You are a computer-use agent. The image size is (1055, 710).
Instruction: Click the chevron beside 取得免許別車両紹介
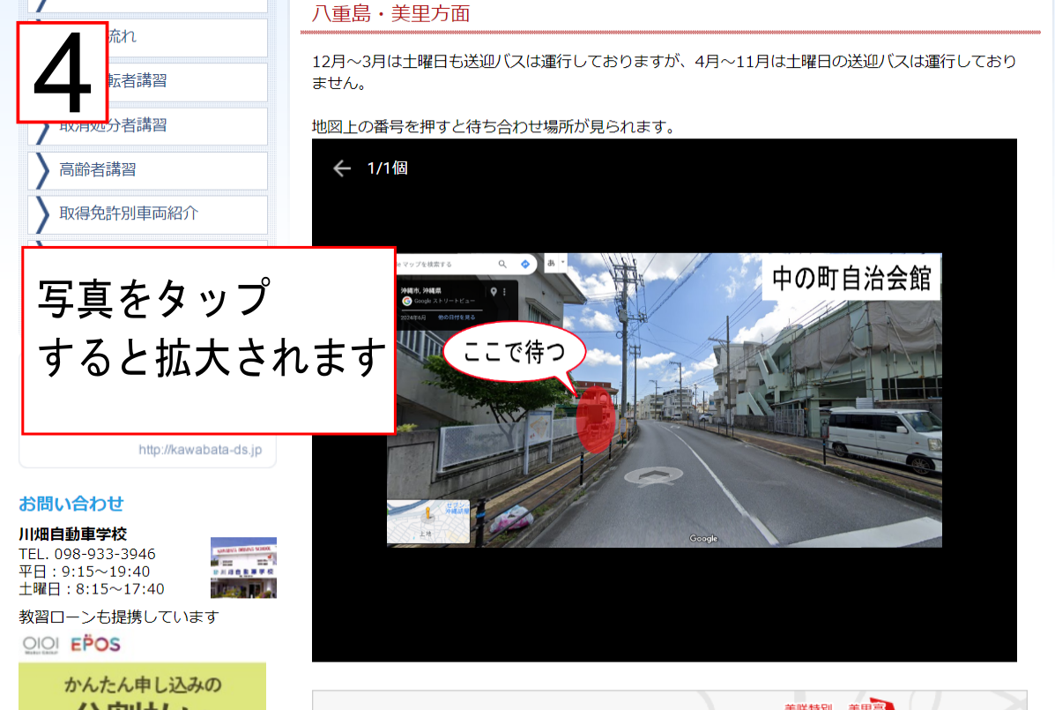coord(42,214)
